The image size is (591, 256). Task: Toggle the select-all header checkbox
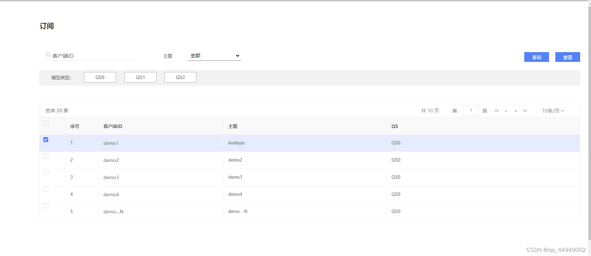46,123
